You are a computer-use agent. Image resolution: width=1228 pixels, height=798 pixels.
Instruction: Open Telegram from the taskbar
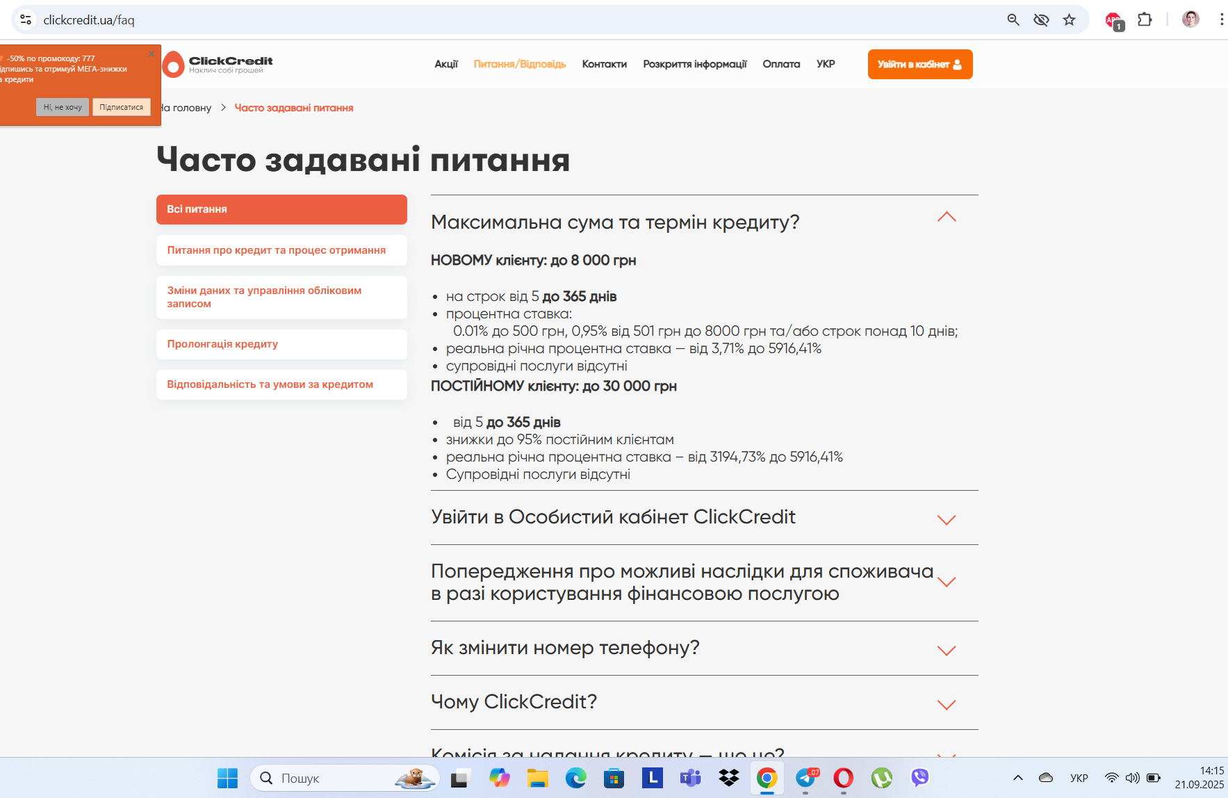[x=805, y=778]
